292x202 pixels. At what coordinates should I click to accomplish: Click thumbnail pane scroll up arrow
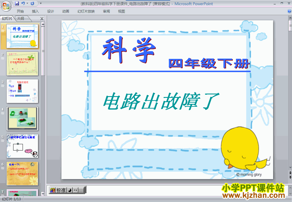(x=43, y=24)
